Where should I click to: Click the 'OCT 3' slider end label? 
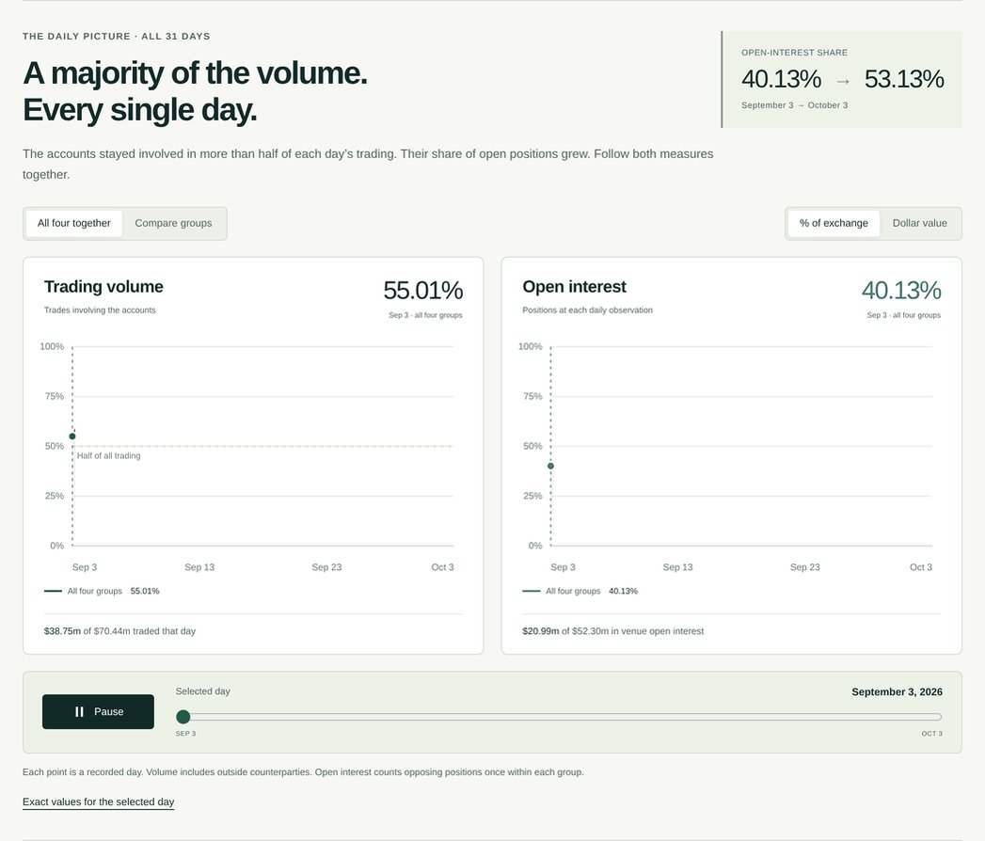[x=931, y=734]
